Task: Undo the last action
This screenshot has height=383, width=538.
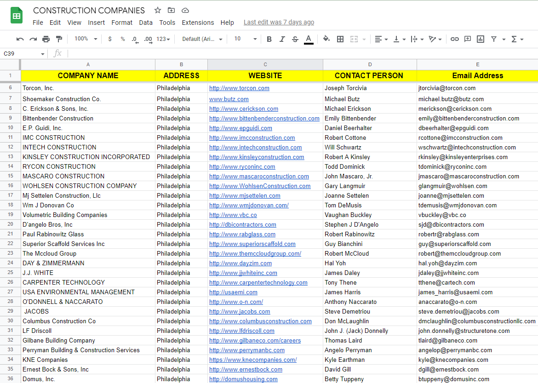Action: click(20, 39)
